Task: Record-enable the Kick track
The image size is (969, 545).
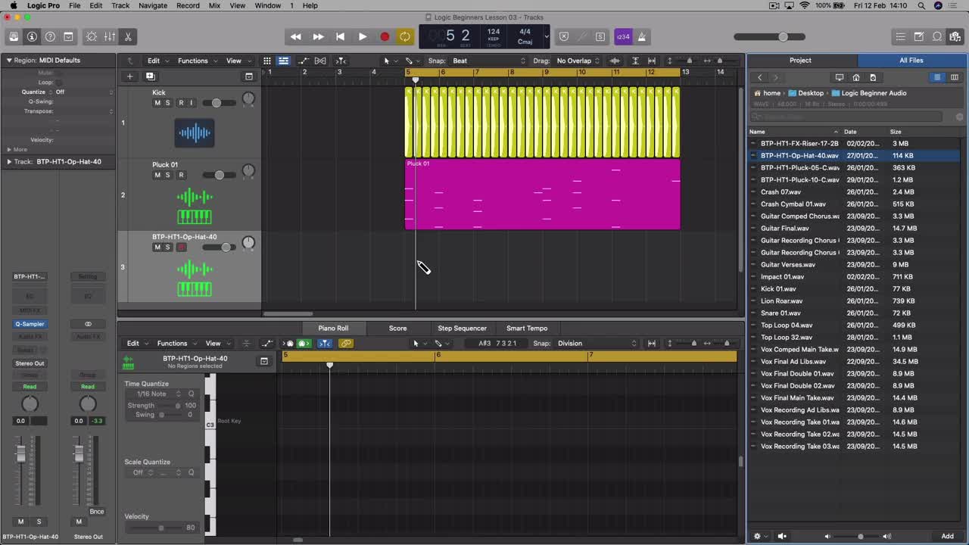Action: (x=180, y=103)
